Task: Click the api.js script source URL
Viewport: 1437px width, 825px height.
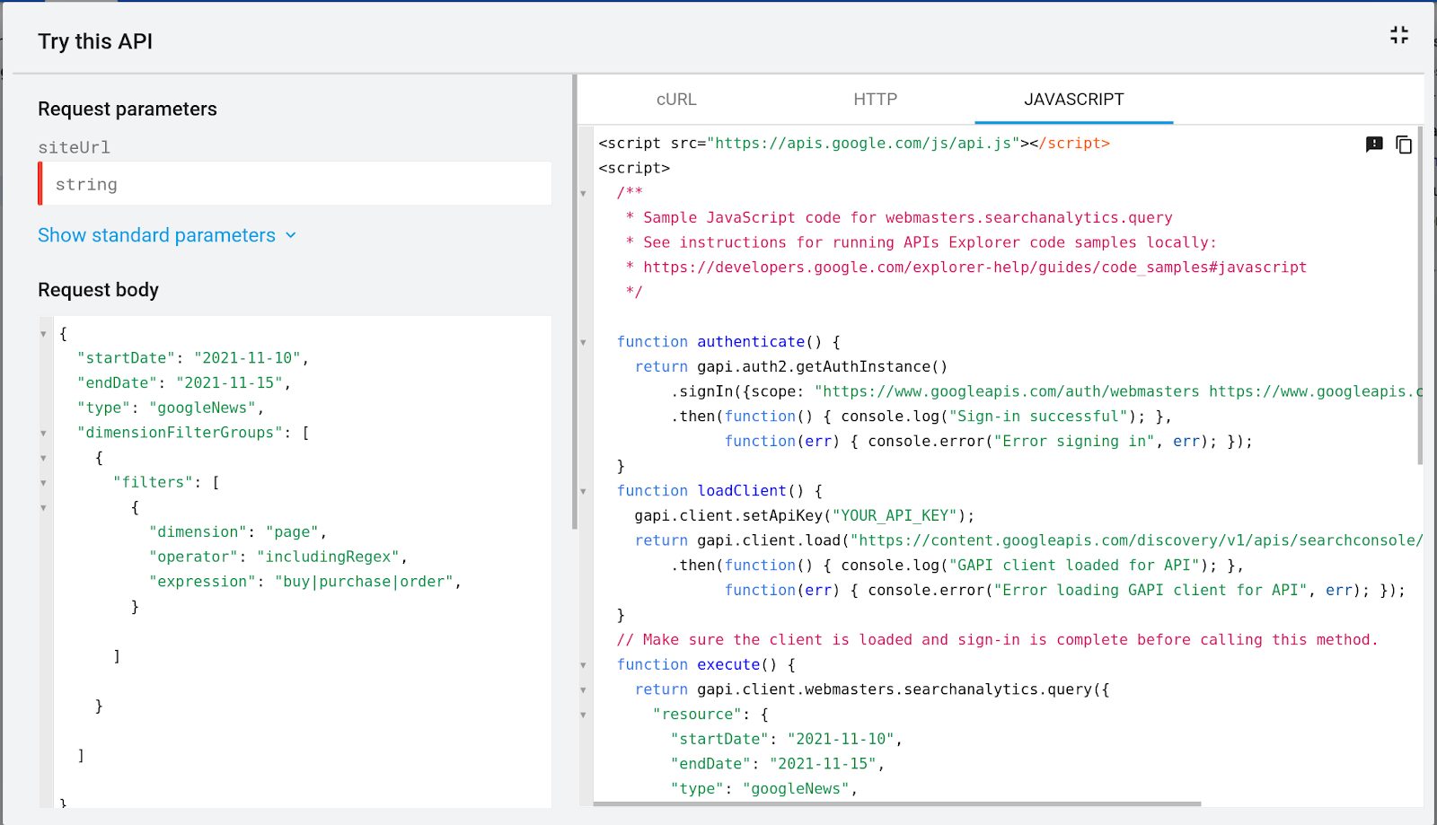Action: pyautogui.click(x=863, y=144)
